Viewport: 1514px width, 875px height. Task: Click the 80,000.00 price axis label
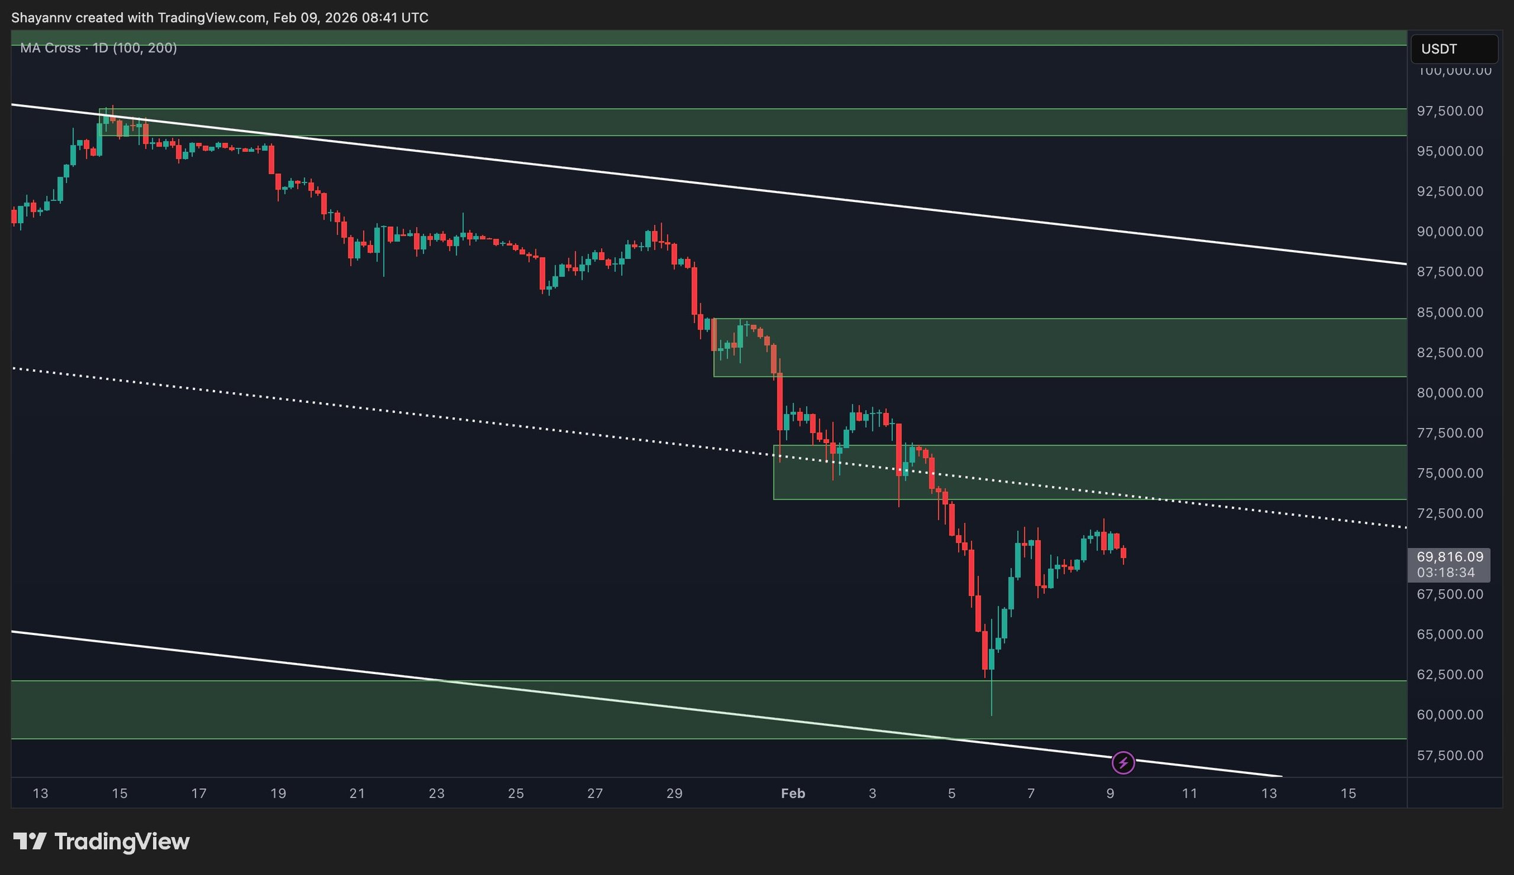click(x=1450, y=392)
